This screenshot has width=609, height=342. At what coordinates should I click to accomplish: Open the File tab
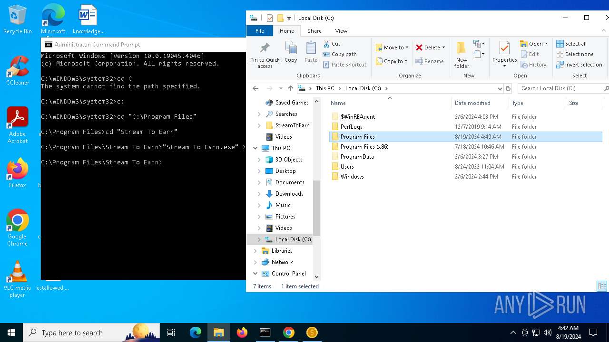pos(259,31)
